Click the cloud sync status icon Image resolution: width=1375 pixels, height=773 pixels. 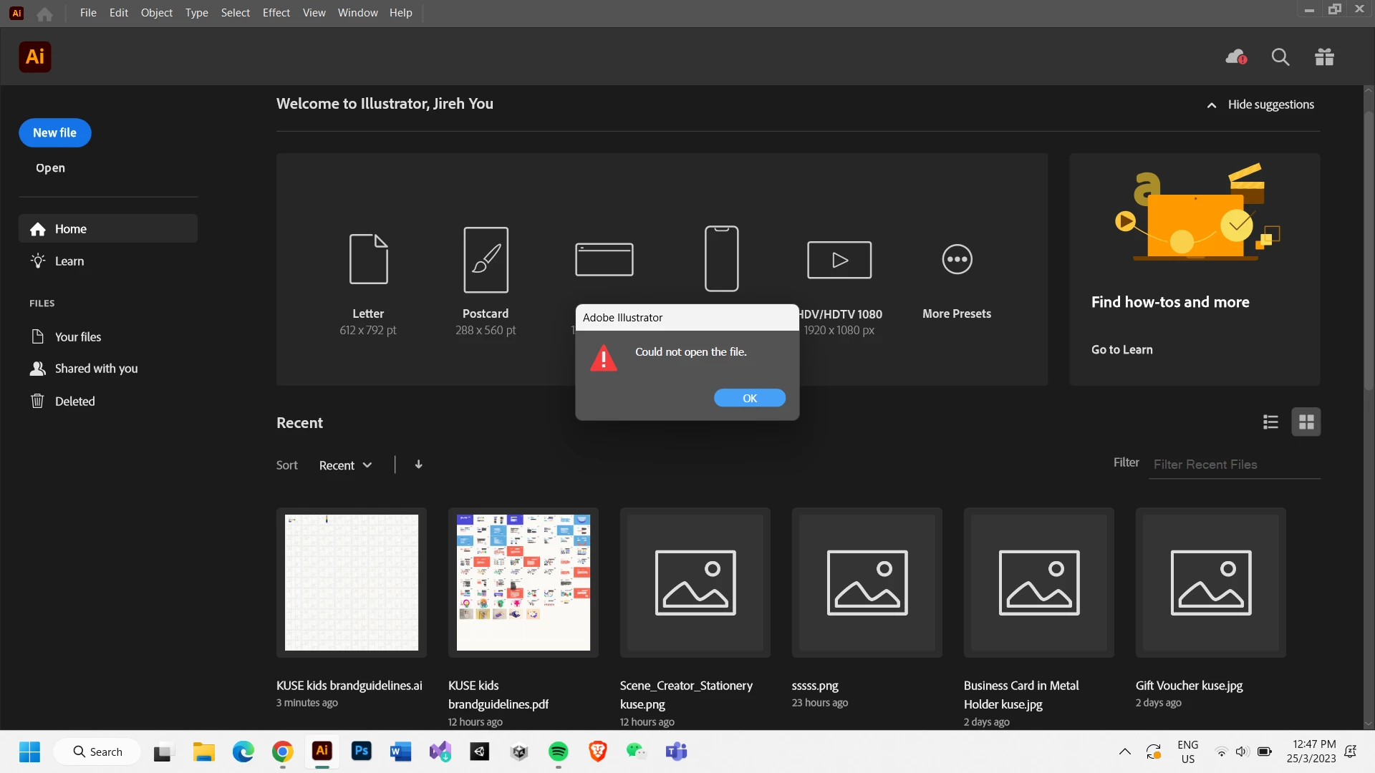point(1236,57)
